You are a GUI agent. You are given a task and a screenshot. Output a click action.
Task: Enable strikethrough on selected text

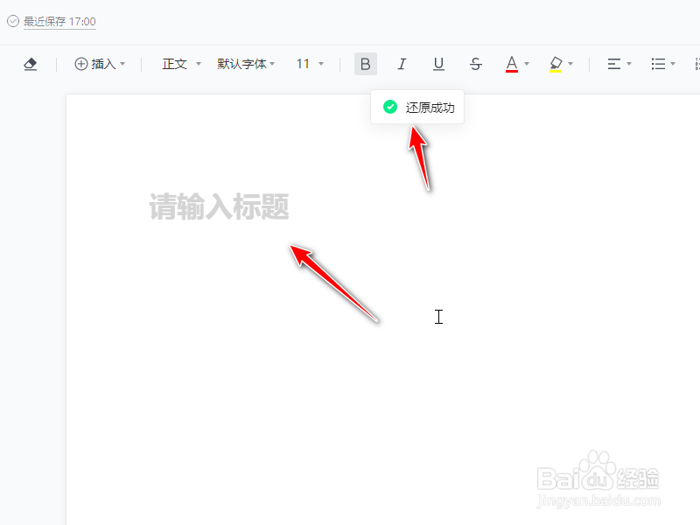point(475,64)
